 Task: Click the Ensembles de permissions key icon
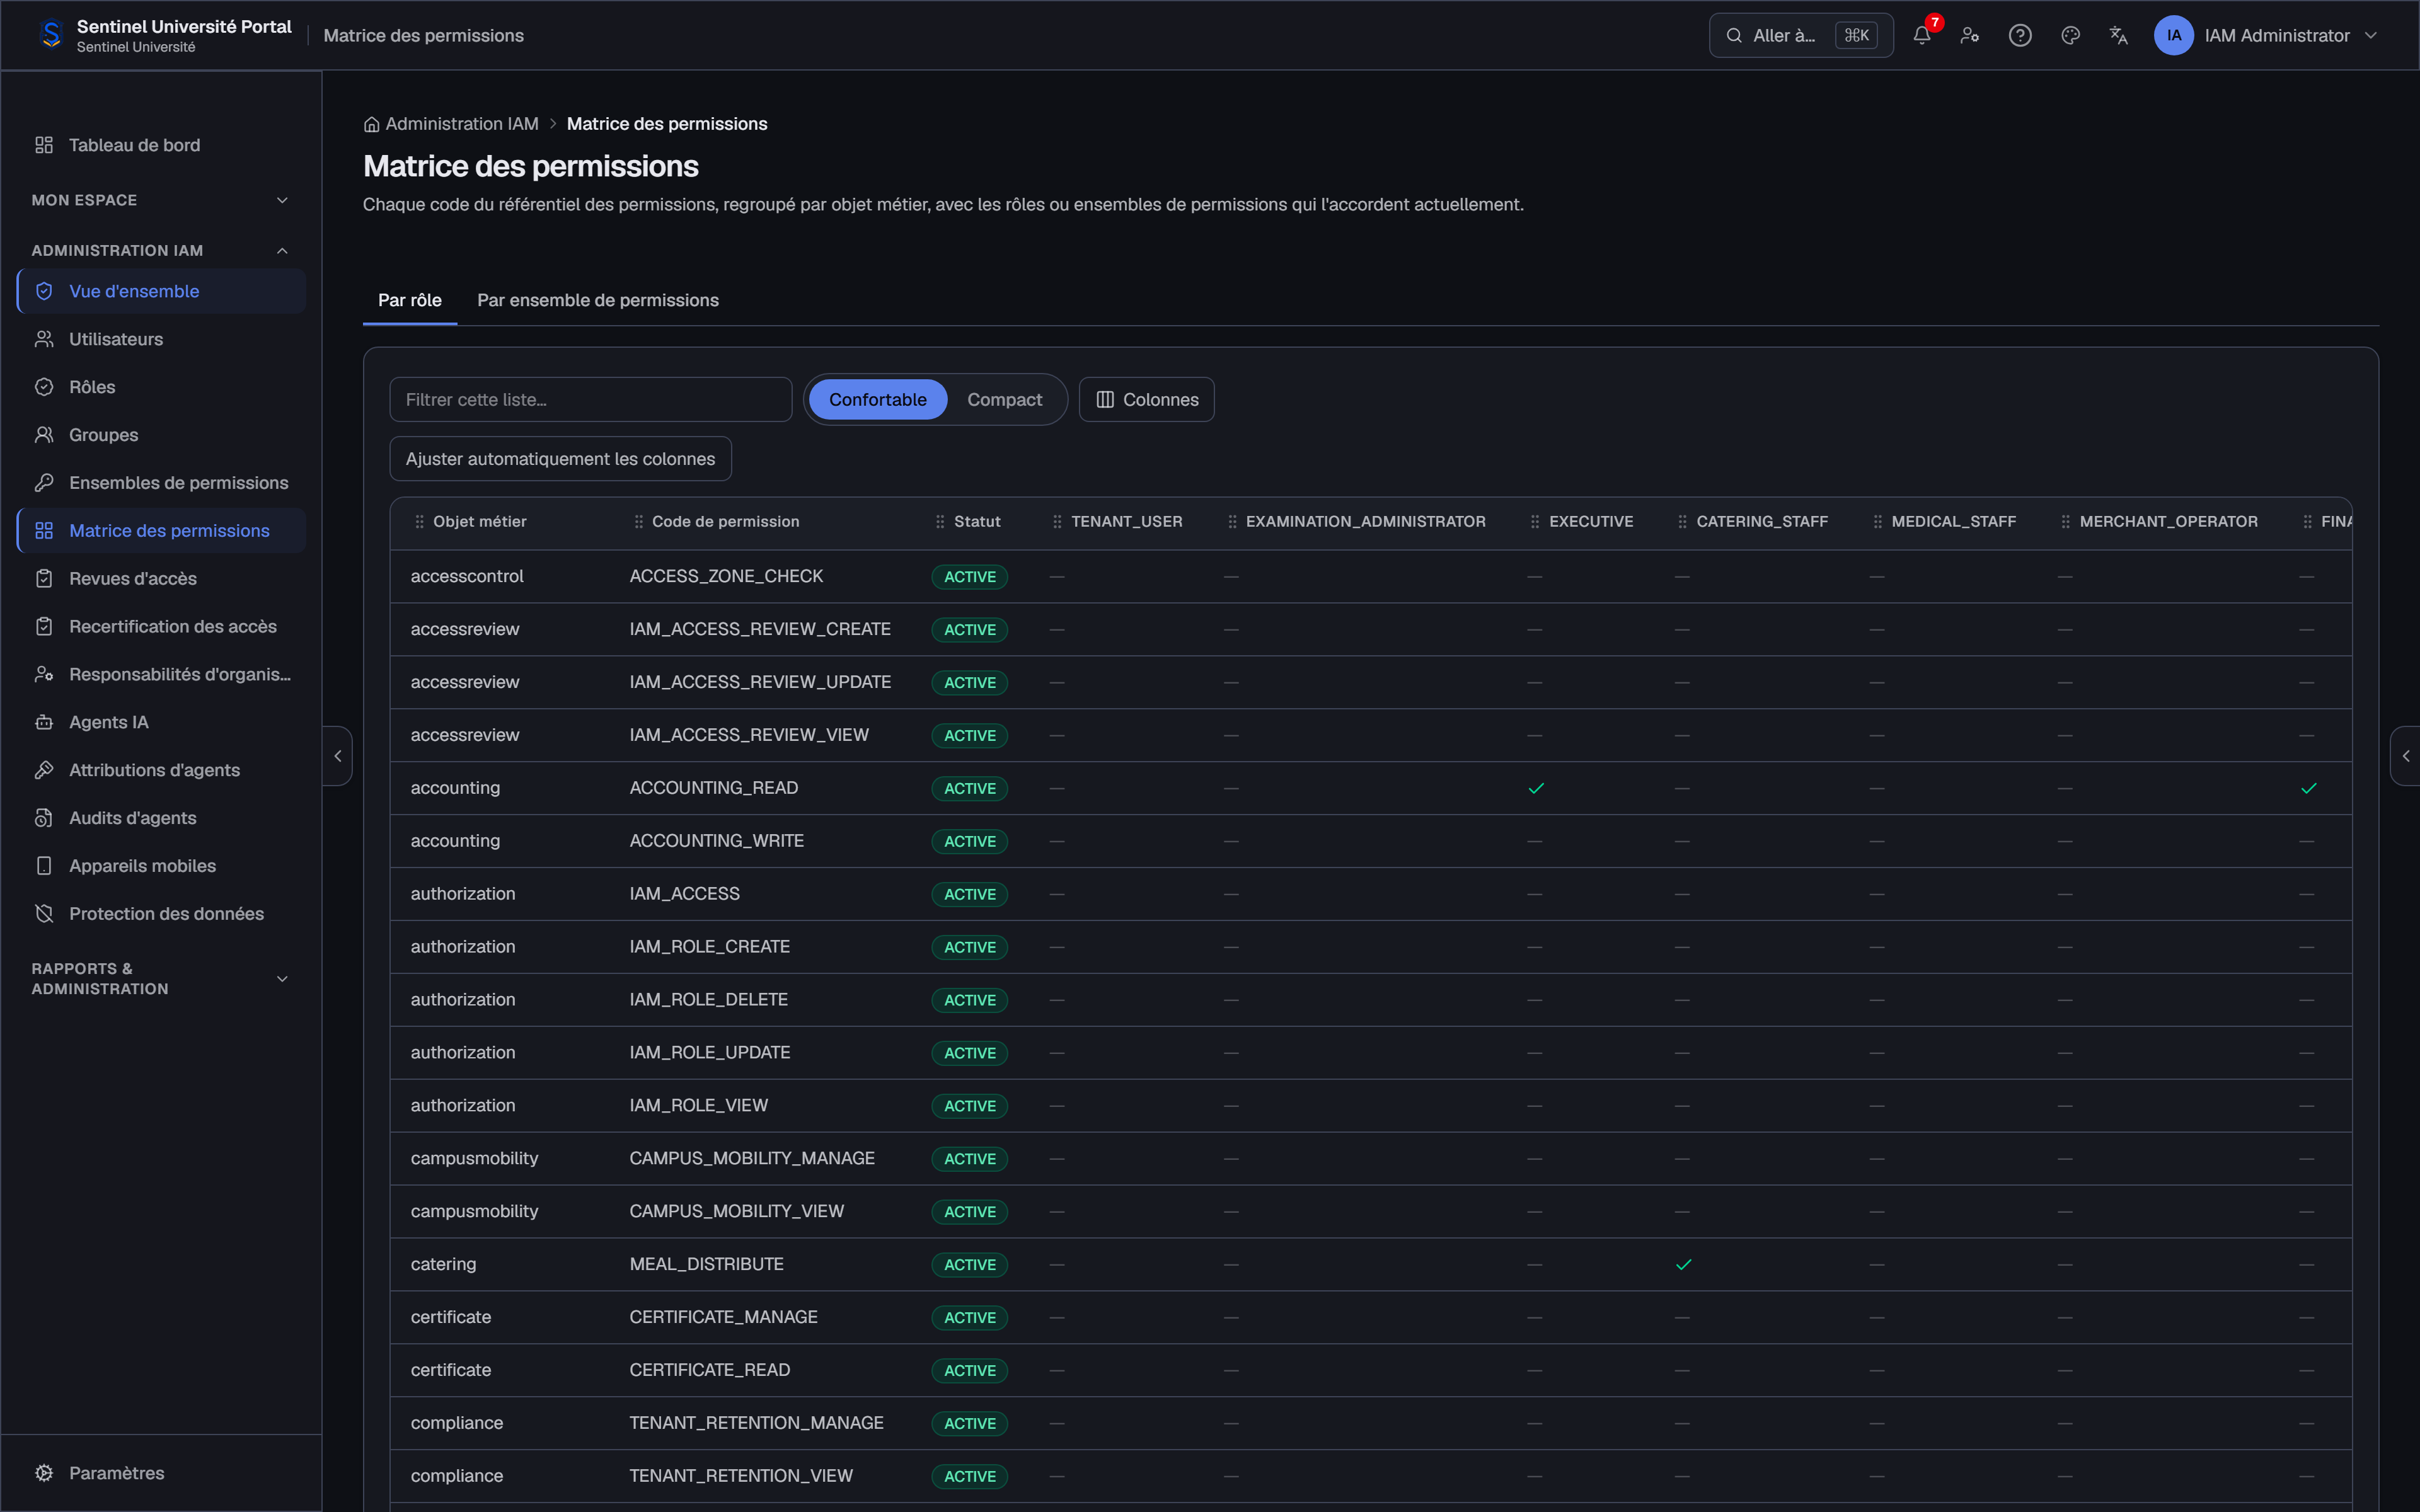[x=44, y=483]
